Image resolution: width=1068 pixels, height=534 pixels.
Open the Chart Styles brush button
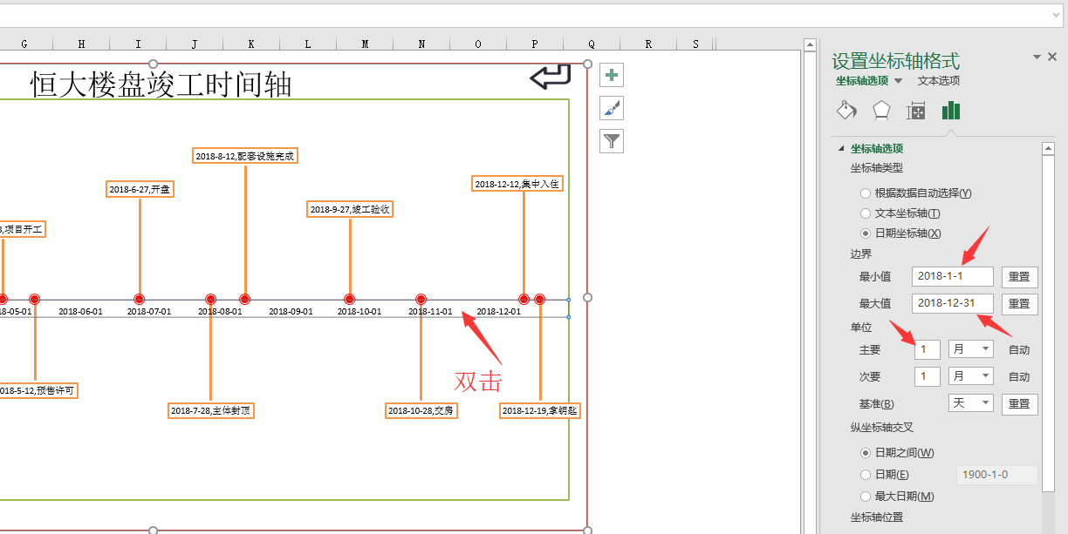(612, 108)
